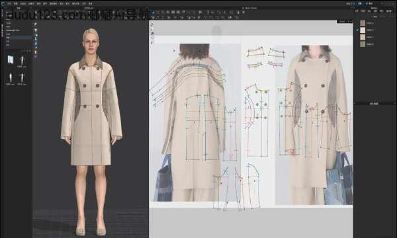Viewport: 397px width, 238px height.
Task: Switch to the last tab in right panel
Action: click(388, 11)
